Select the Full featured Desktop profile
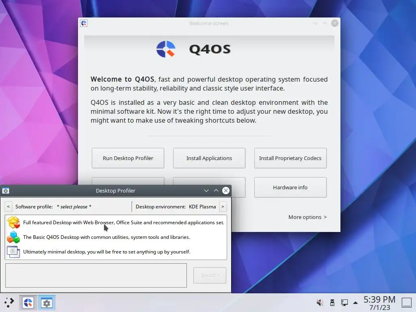 point(116,222)
